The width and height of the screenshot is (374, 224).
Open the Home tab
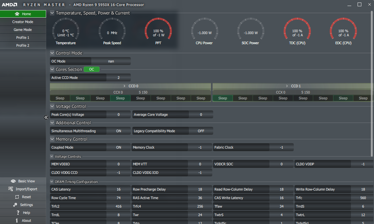point(23,14)
